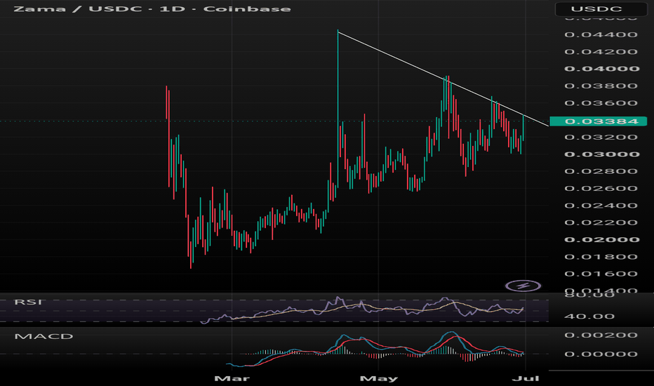Click the 0.02800 price axis label
The image size is (654, 386).
point(601,171)
